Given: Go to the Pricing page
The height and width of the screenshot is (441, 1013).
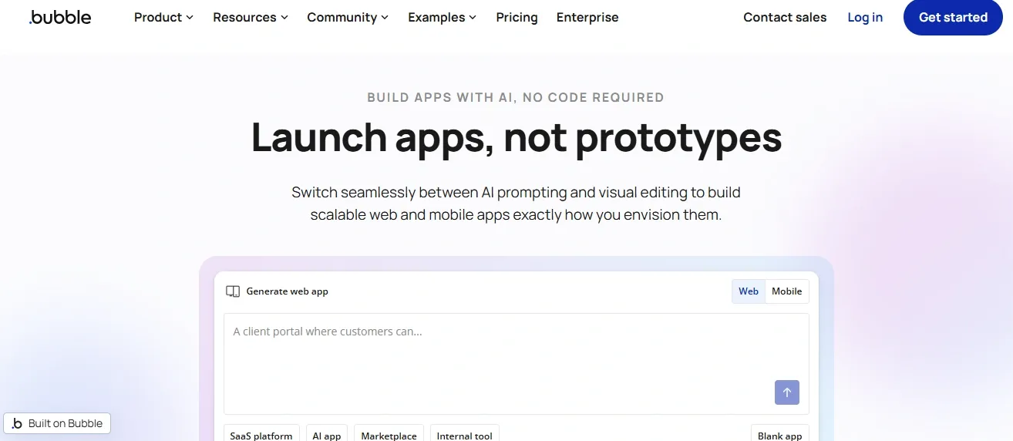Looking at the screenshot, I should 517,17.
